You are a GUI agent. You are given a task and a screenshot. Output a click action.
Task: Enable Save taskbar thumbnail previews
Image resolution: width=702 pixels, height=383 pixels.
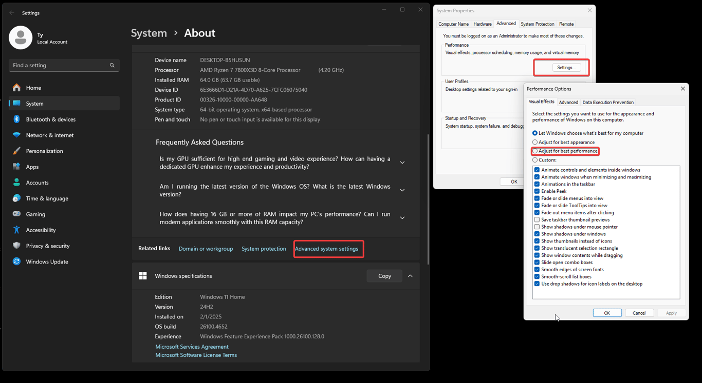pos(537,219)
